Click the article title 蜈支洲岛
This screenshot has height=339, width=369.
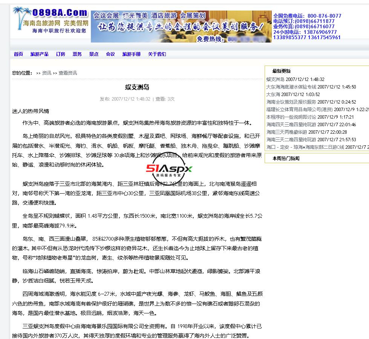coord(137,87)
